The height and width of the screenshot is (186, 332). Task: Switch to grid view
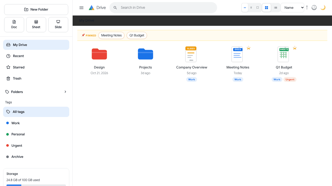[266, 8]
